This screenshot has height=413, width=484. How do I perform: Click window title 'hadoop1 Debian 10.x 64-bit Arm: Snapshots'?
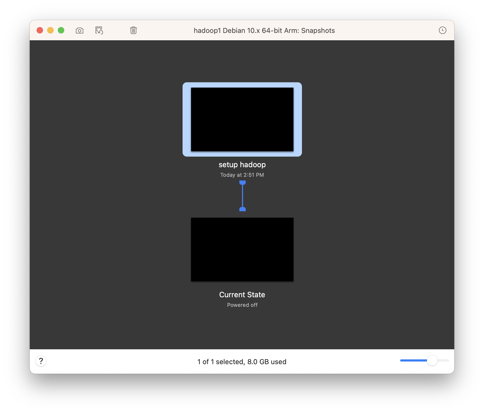(x=264, y=31)
